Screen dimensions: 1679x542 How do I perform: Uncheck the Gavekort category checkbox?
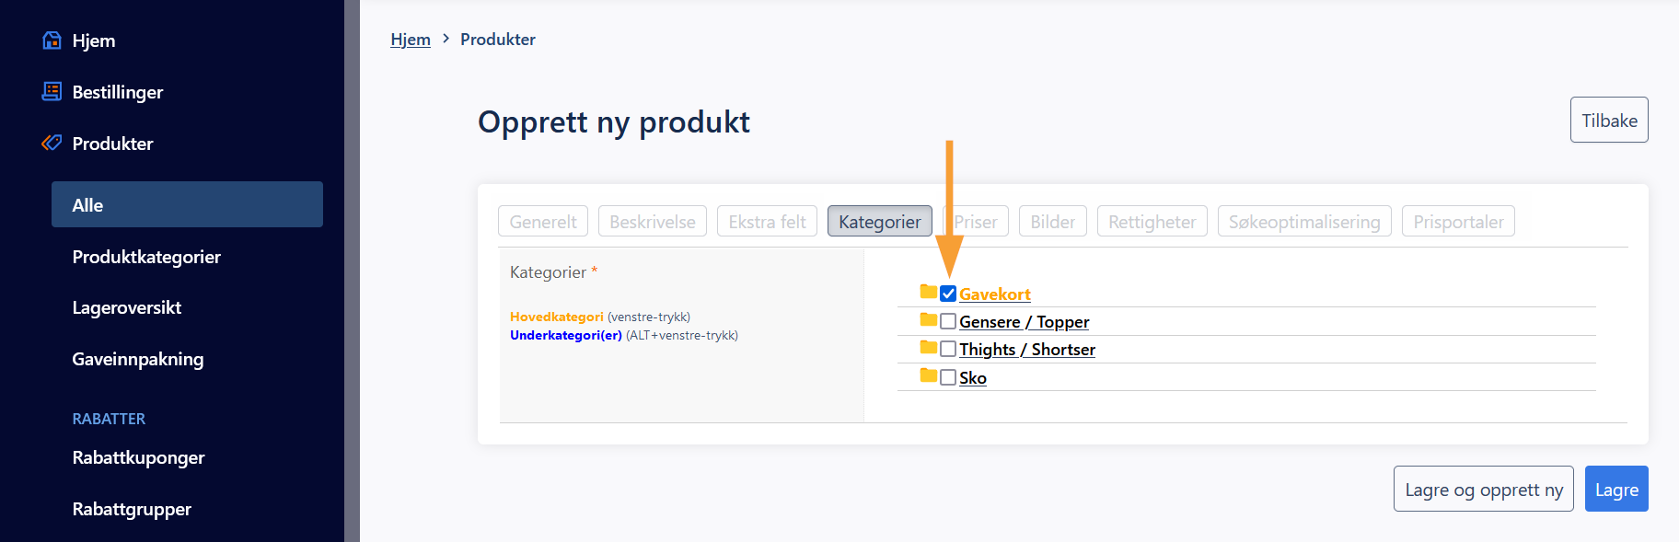948,294
